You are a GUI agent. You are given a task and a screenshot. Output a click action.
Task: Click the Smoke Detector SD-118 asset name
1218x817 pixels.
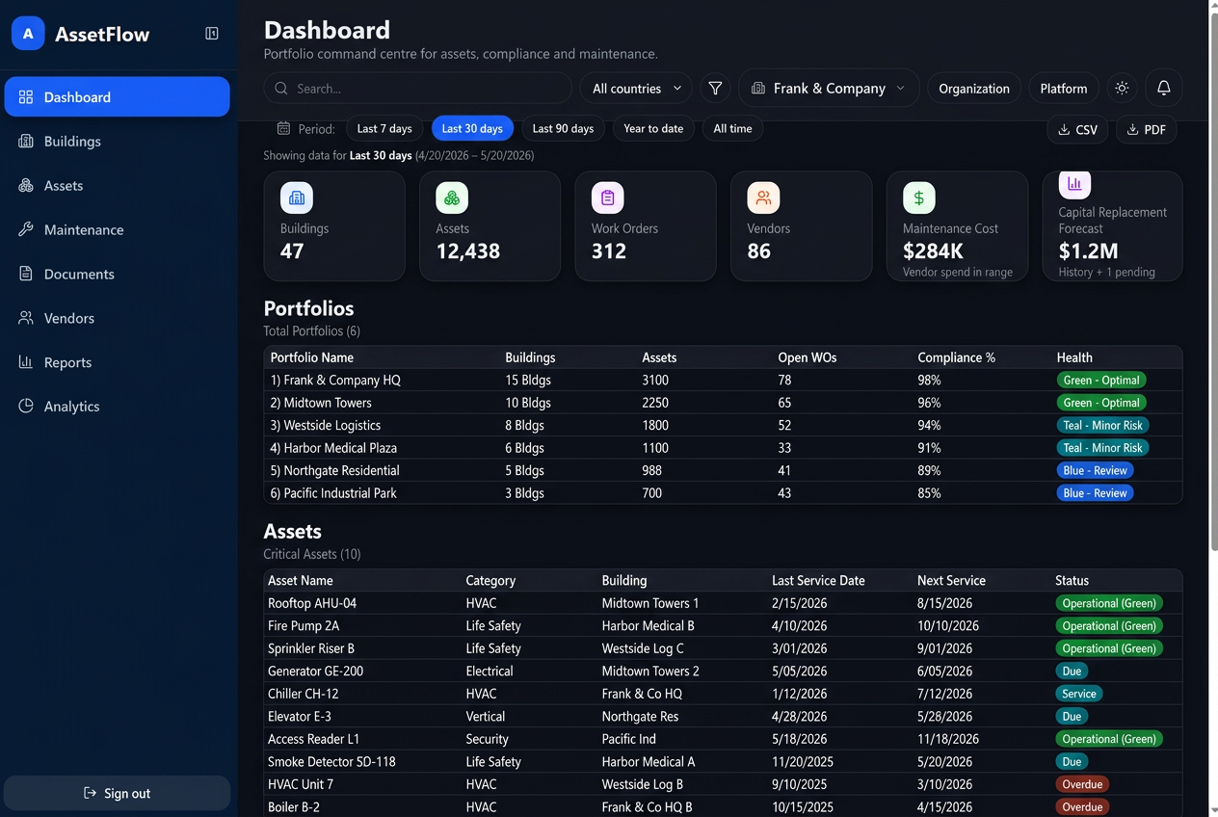[x=331, y=762]
